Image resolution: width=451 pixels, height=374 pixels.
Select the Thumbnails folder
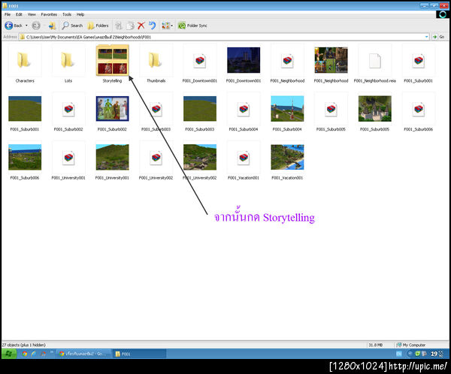click(156, 64)
